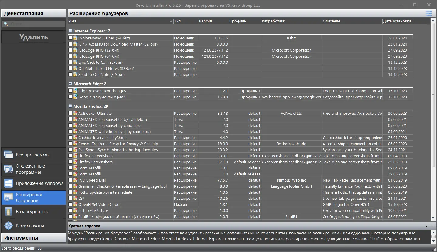Collapse the Microsoft Edge: 2 group

coord(70,84)
